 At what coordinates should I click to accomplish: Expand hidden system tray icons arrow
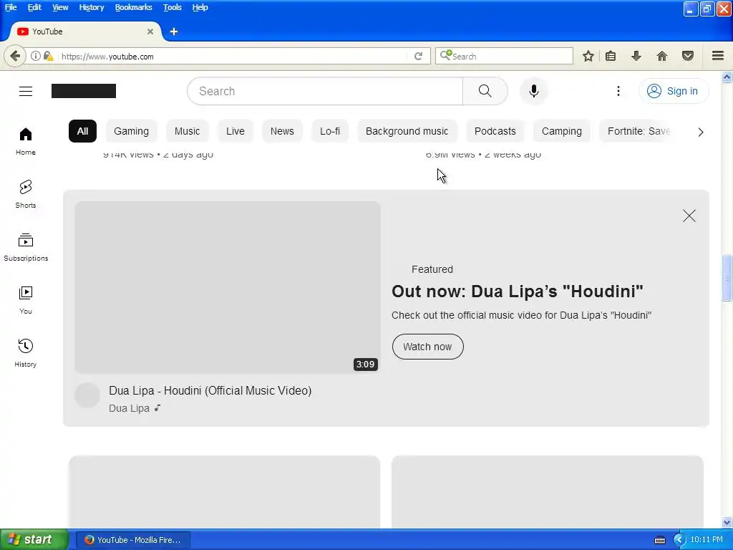coord(679,540)
